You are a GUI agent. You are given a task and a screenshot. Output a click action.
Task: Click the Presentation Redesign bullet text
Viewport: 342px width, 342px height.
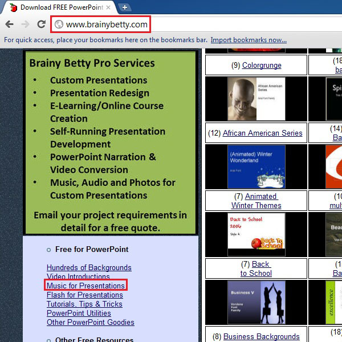pos(100,93)
